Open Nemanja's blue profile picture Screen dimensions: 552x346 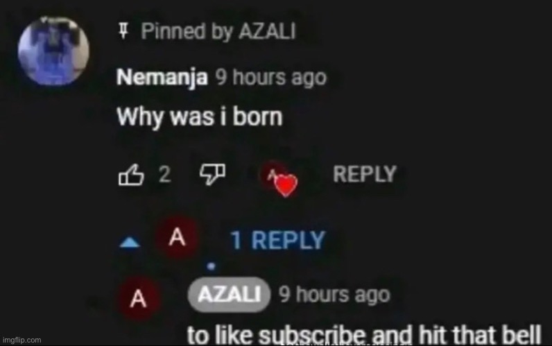click(53, 51)
